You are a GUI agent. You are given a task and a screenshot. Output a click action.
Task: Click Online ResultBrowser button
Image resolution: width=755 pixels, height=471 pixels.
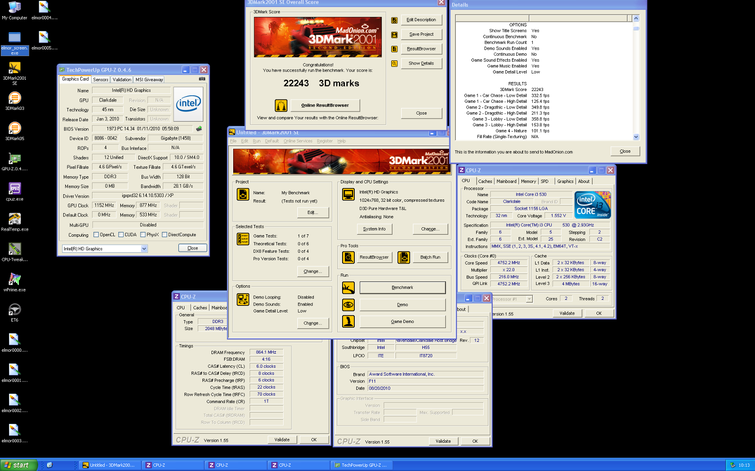tap(325, 105)
